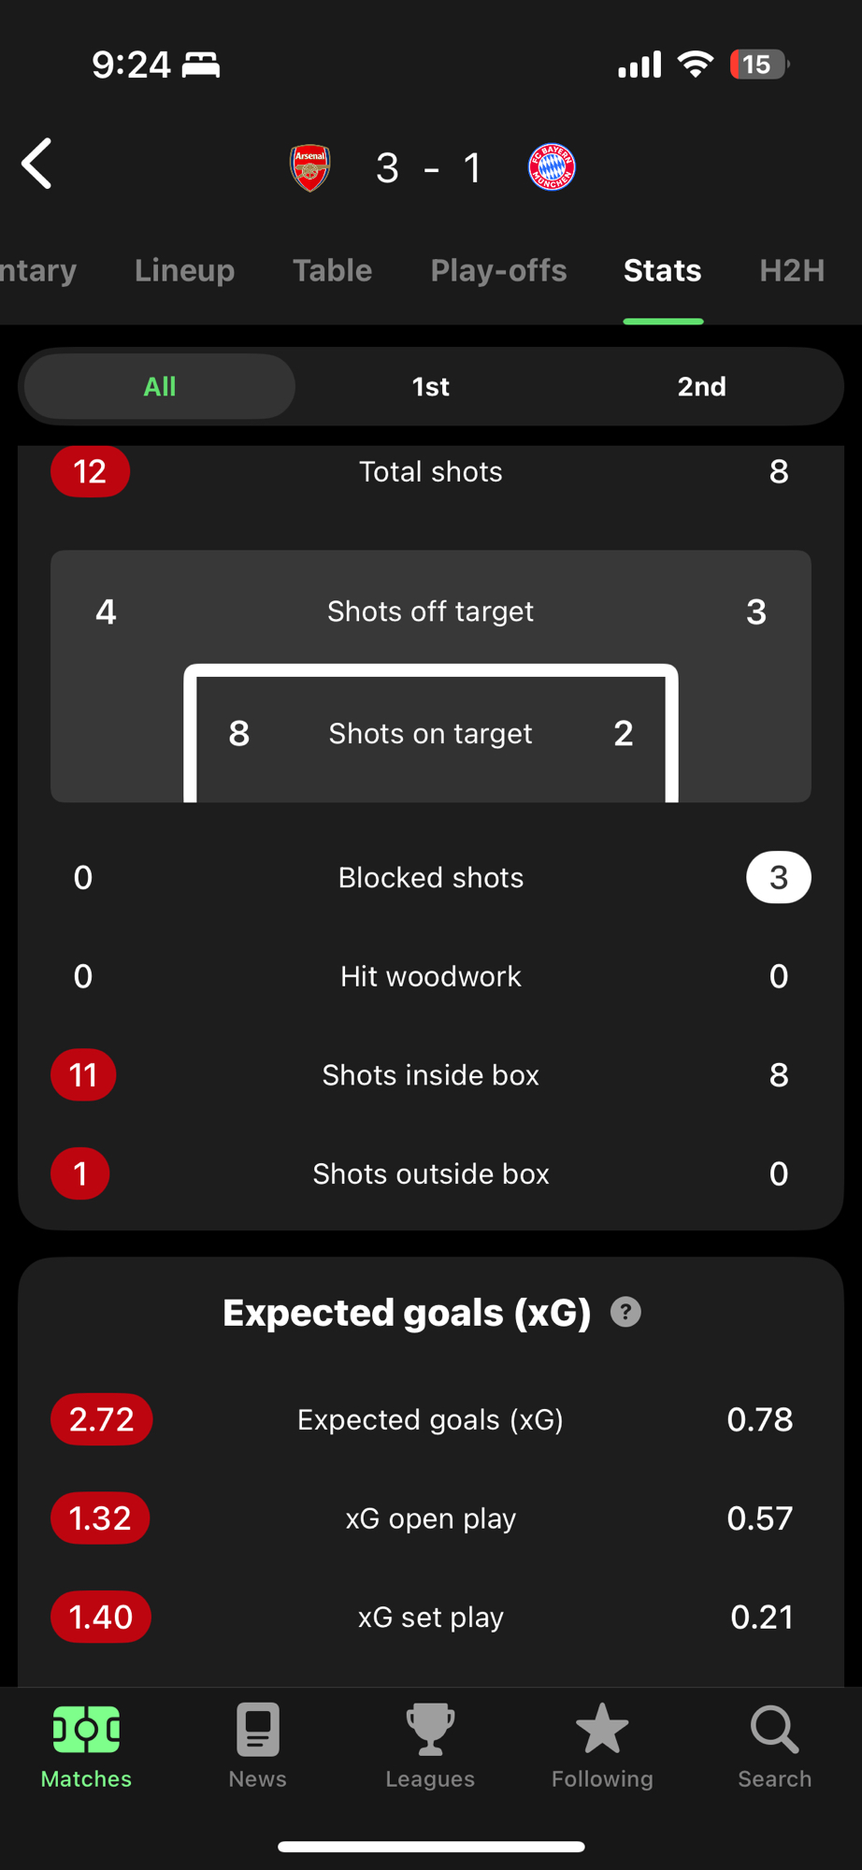The width and height of the screenshot is (862, 1870).
Task: Select the Stats tab
Action: click(663, 270)
